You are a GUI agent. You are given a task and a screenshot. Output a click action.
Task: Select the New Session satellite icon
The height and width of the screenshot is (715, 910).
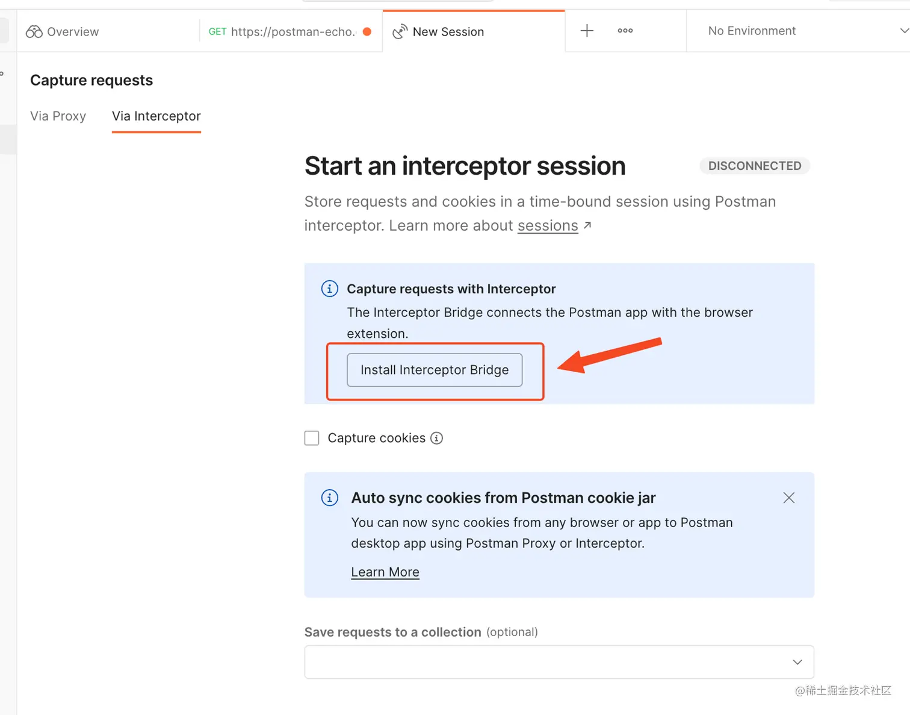click(x=400, y=31)
